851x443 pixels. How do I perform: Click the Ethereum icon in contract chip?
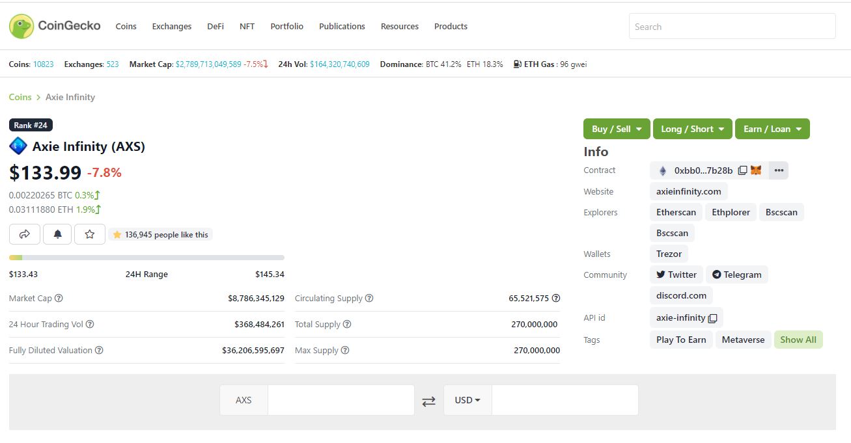coord(663,170)
